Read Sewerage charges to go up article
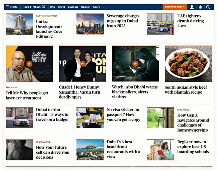 pyautogui.click(x=123, y=21)
